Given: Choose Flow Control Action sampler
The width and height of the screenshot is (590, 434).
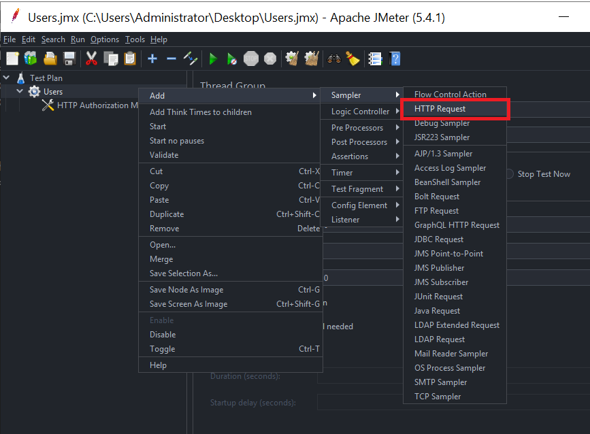Looking at the screenshot, I should tap(455, 95).
